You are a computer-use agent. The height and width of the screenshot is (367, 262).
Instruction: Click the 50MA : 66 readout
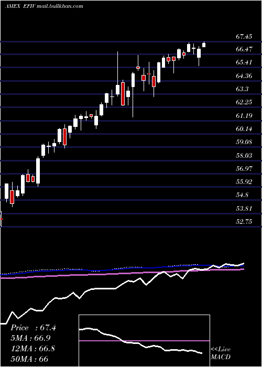(29, 359)
